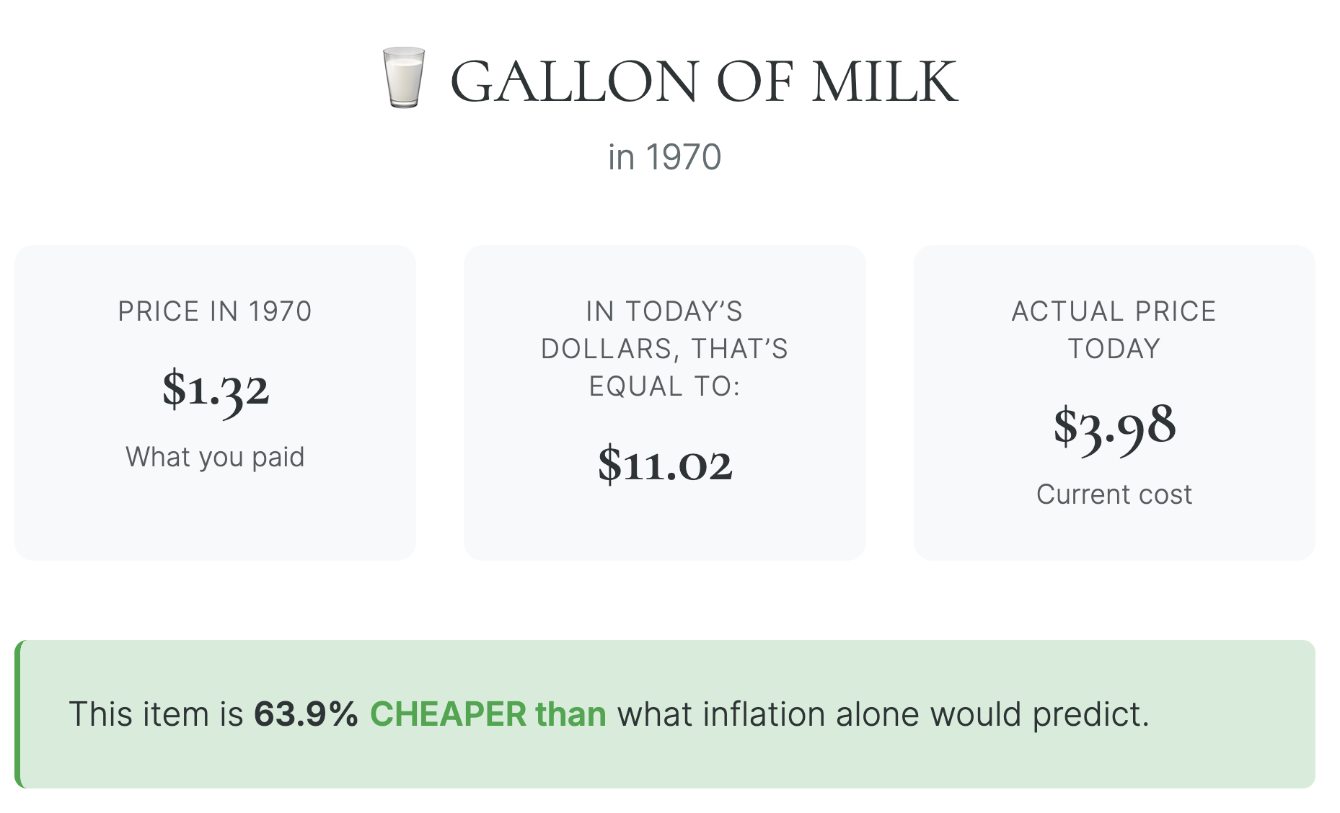Viewport: 1340px width, 813px height.
Task: Click the green 'CHEAPER than' text
Action: (488, 714)
